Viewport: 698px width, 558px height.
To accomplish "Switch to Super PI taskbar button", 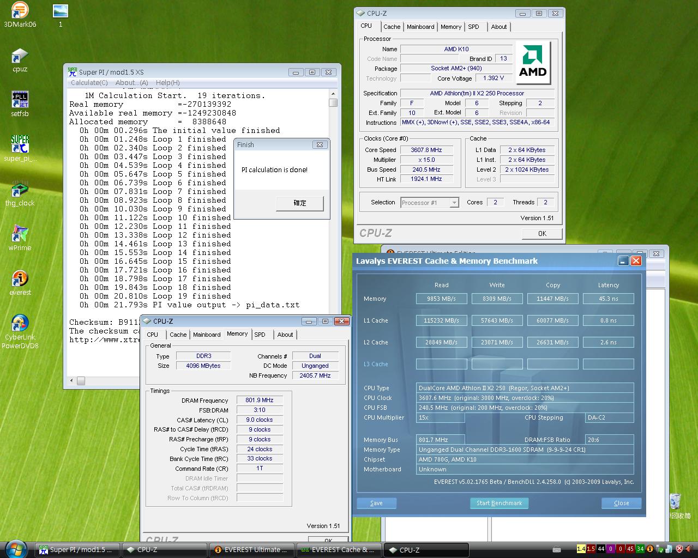I will 77,550.
